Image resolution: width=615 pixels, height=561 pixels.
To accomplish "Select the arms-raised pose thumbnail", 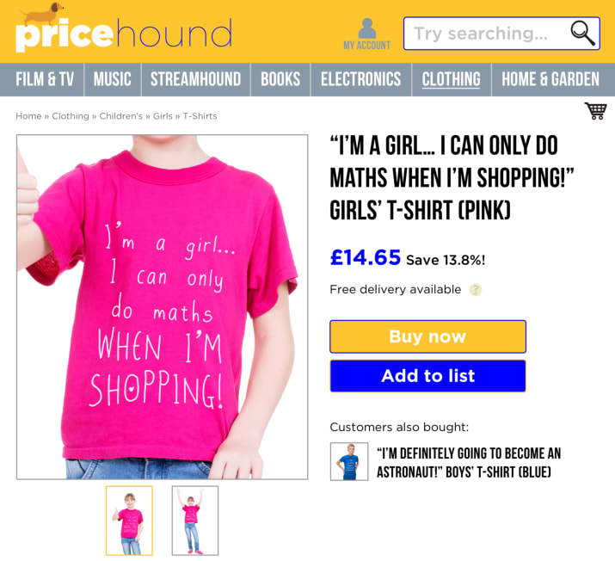I will [x=195, y=521].
